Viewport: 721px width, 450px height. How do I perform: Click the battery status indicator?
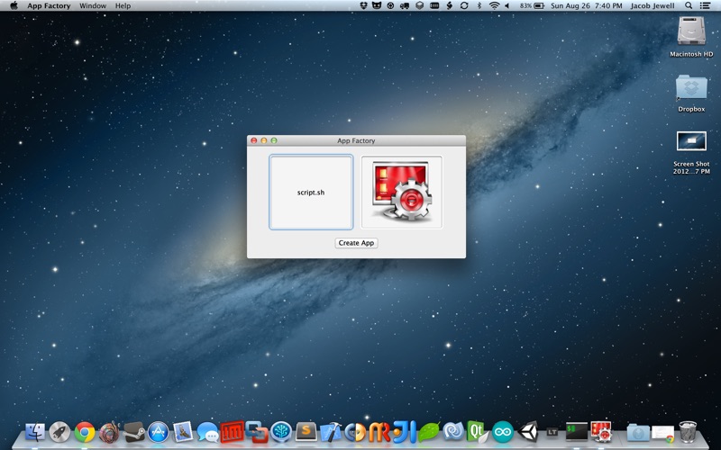[x=532, y=5]
